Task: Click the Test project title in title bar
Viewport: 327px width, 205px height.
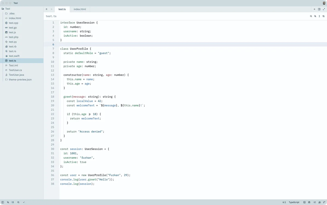Action: (x=16, y=3)
